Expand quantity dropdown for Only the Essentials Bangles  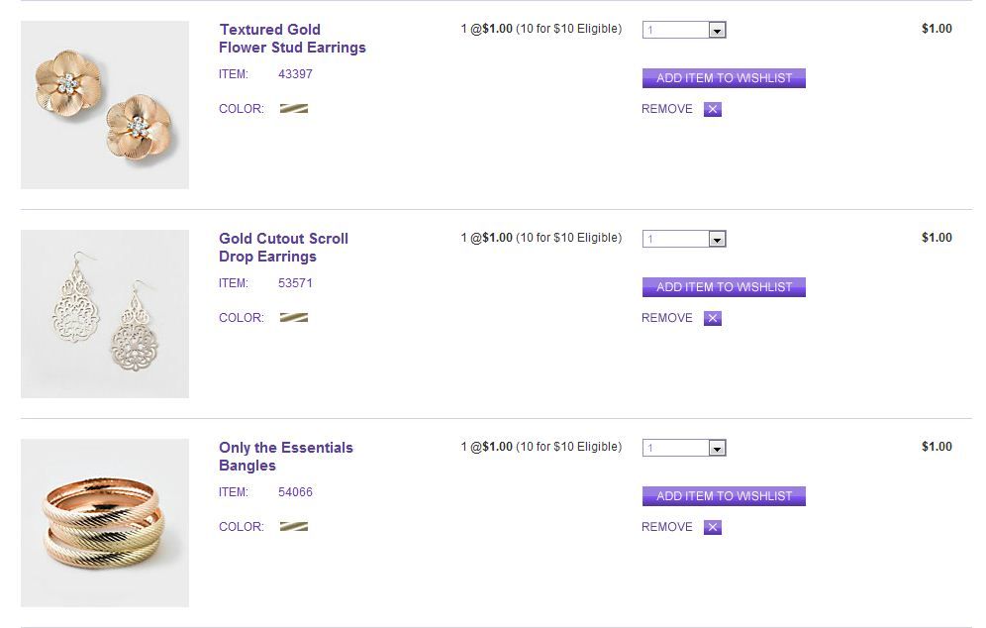coord(718,449)
